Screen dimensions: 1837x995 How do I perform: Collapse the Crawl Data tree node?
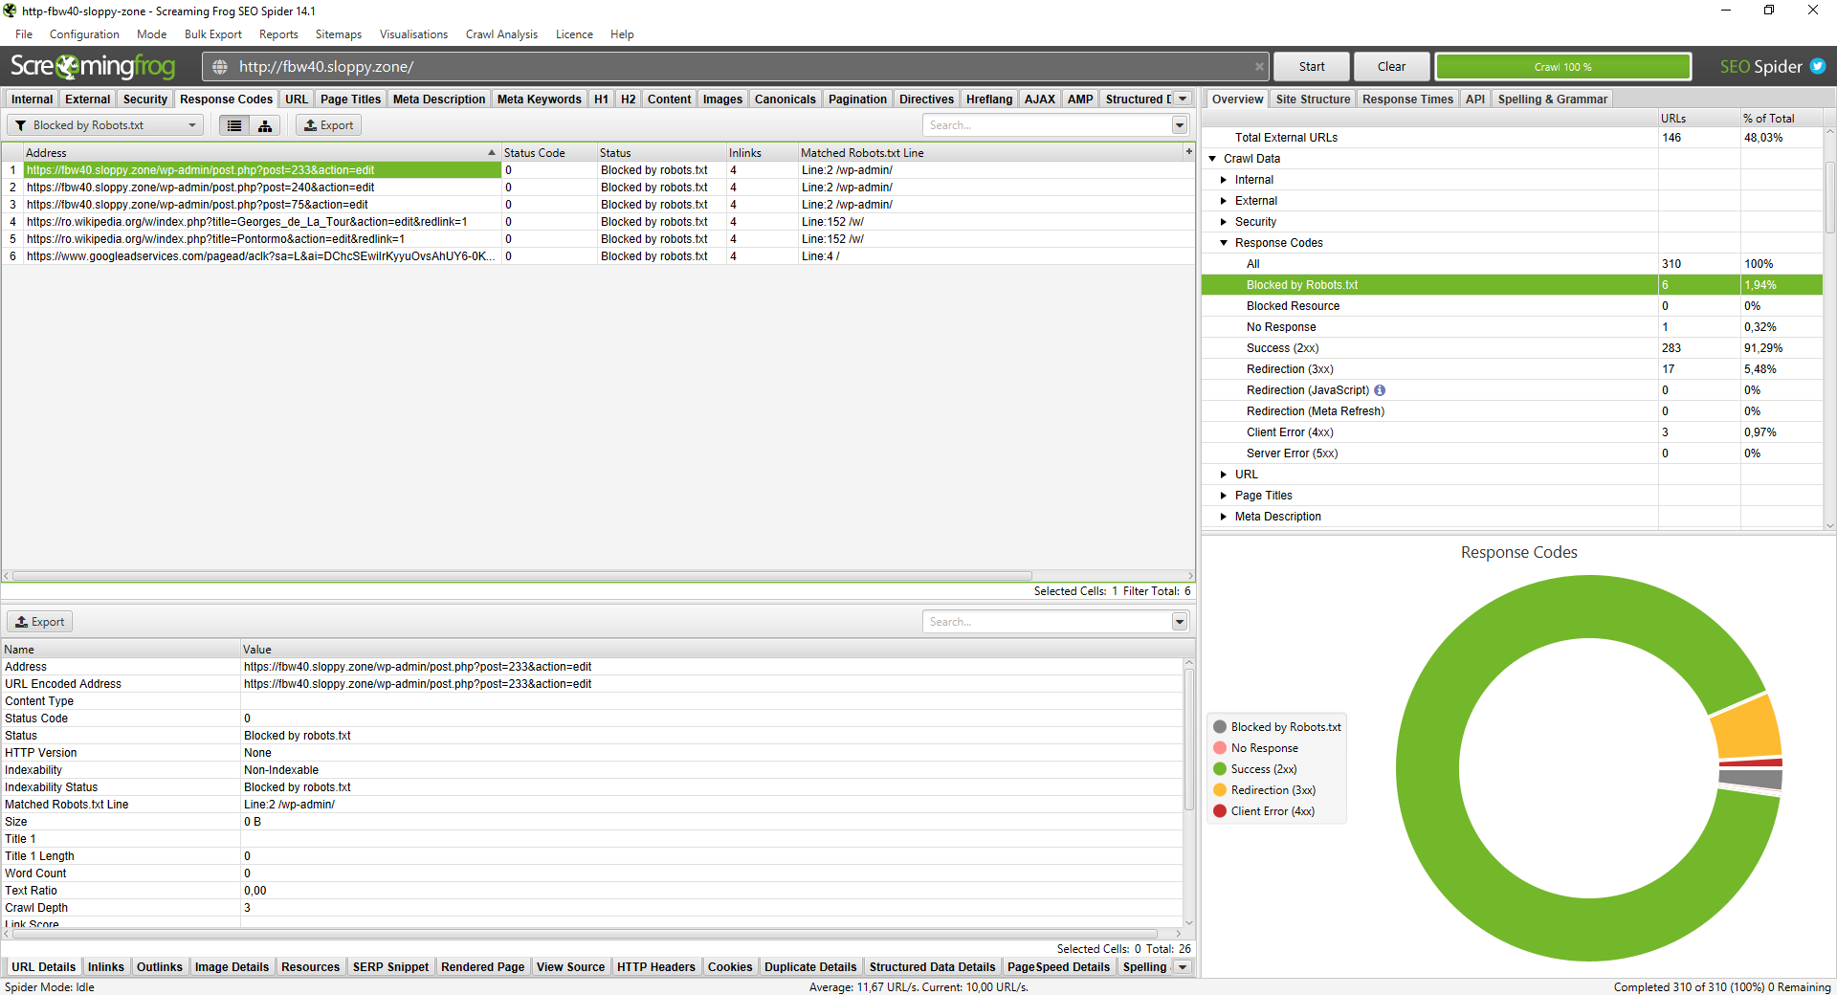(1212, 159)
